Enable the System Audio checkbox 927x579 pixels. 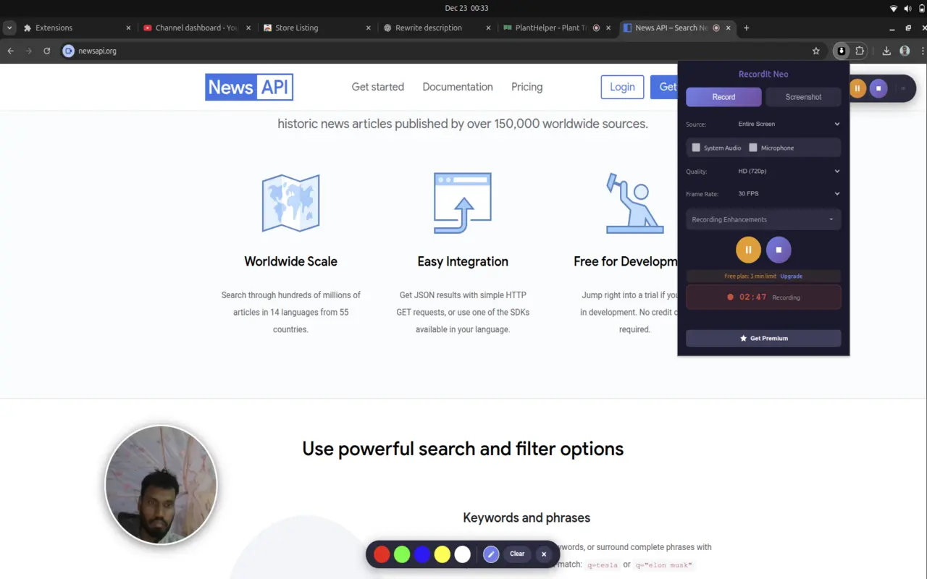[x=696, y=148]
